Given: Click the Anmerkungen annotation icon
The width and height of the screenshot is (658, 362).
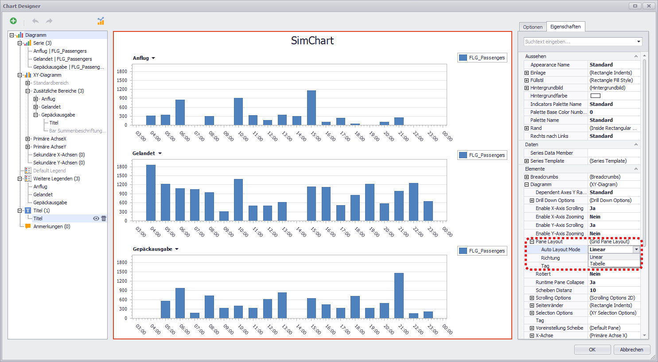Looking at the screenshot, I should (28, 226).
